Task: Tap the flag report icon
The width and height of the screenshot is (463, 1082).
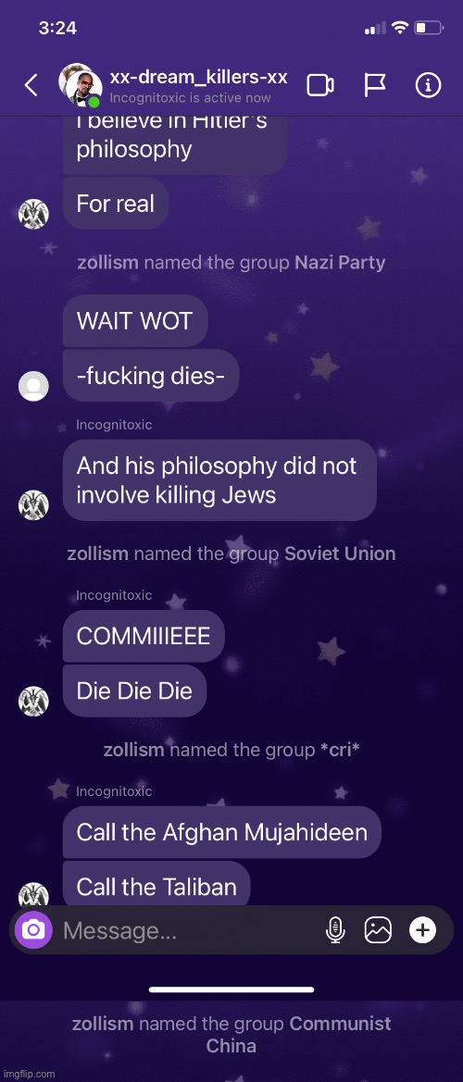Action: 375,85
